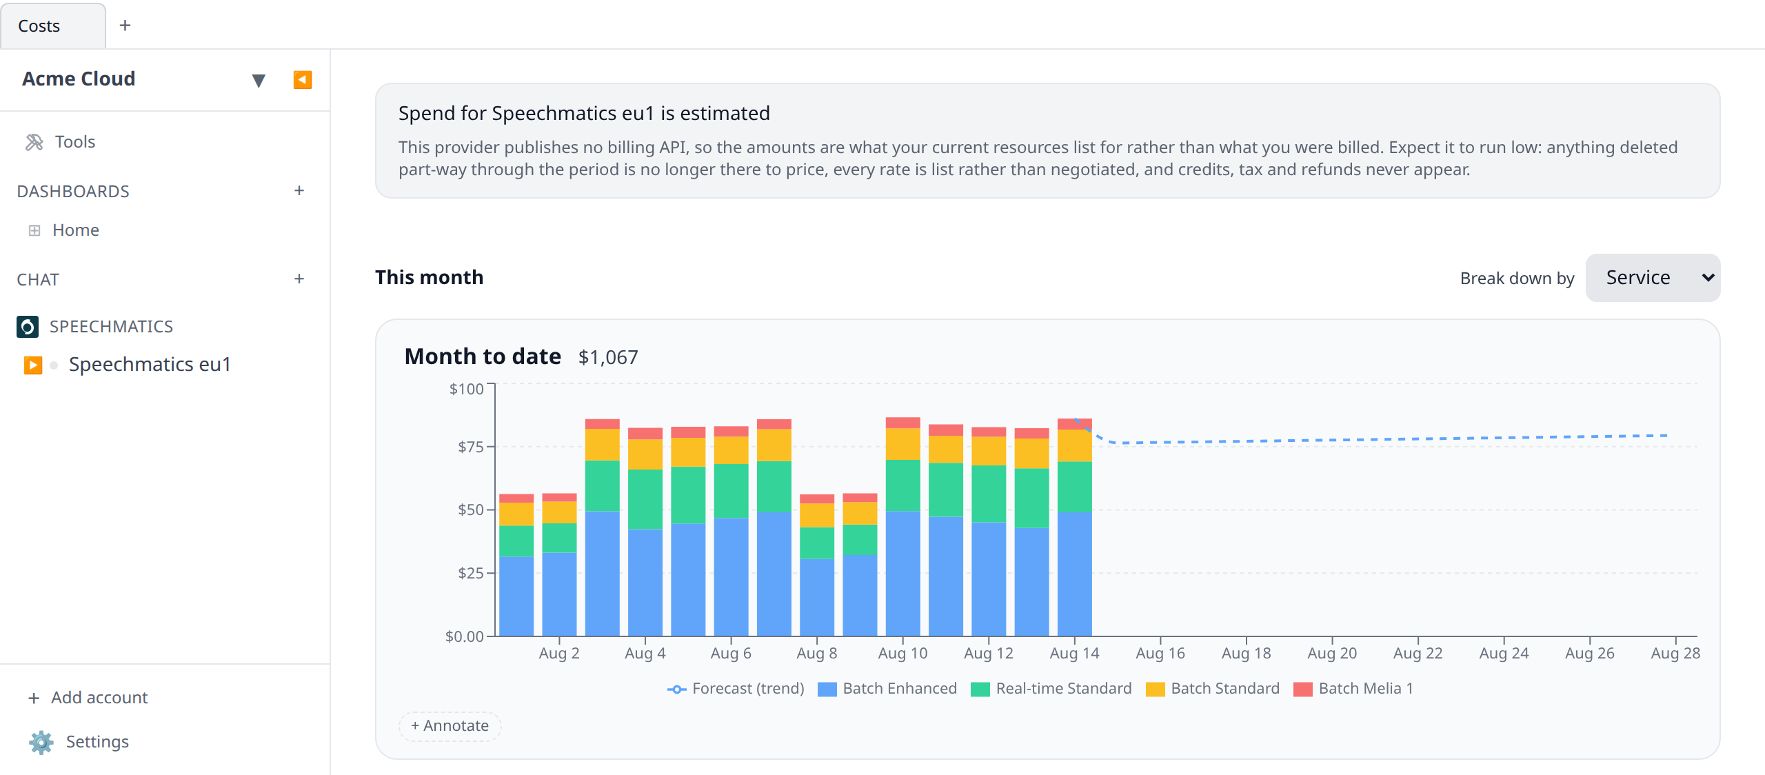Screen dimensions: 1765x775
Task: Click the orange play icon beside Speechmatics eu1
Action: pos(33,365)
